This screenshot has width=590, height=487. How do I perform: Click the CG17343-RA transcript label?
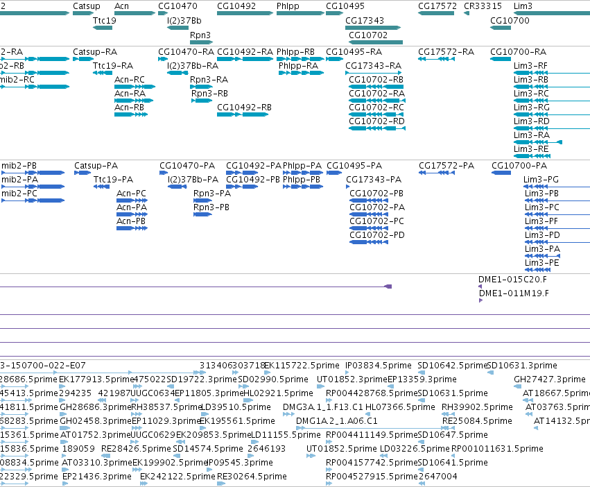(x=373, y=66)
